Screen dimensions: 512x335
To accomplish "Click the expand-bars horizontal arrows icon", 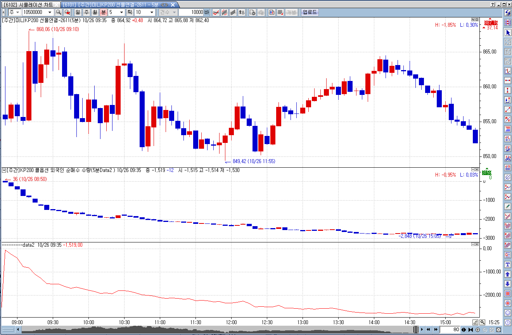I will pos(464,330).
